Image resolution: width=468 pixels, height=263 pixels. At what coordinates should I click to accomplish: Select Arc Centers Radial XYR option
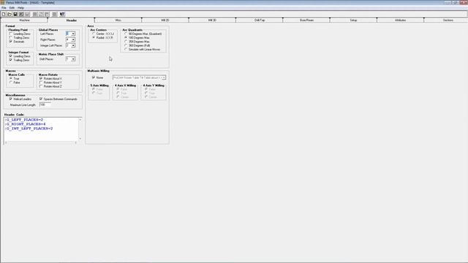94,38
